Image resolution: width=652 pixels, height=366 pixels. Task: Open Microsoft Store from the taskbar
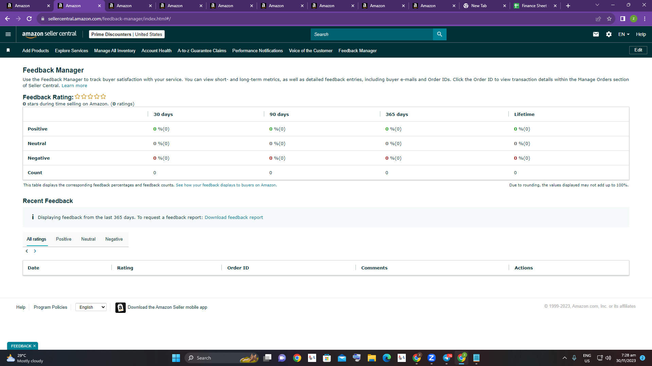click(327, 358)
